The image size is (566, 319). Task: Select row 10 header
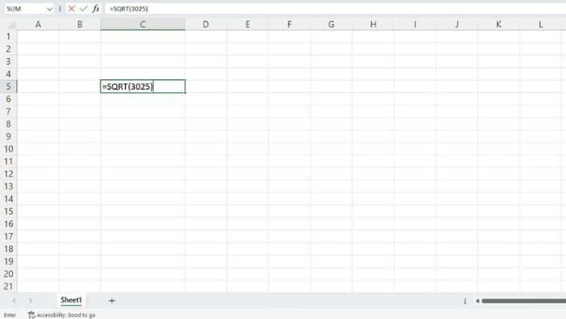click(x=8, y=149)
